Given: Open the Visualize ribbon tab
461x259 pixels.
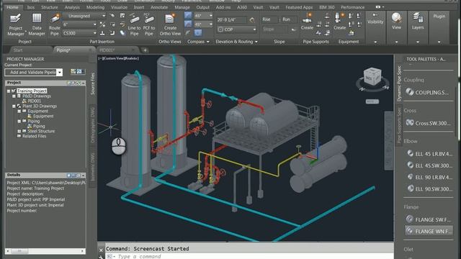Looking at the screenshot, I should (x=119, y=7).
